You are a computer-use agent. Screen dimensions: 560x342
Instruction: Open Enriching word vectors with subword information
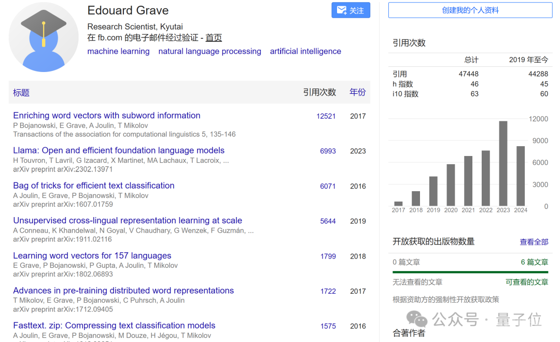coord(107,116)
